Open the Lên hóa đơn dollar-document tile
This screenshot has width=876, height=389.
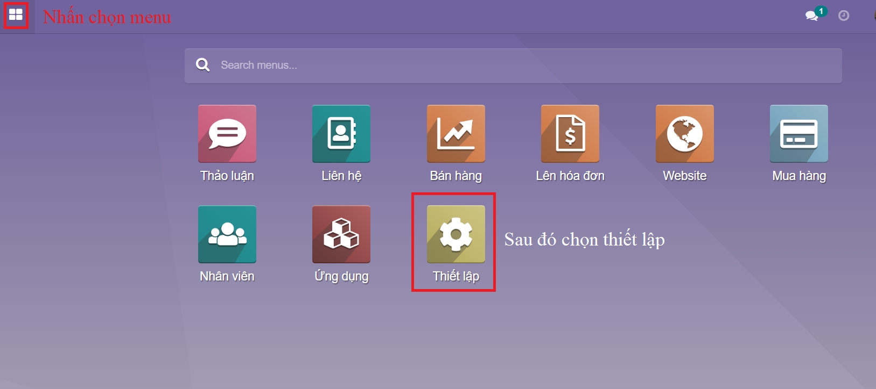tap(570, 134)
